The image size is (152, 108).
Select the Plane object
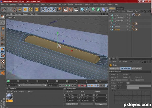(116, 15)
